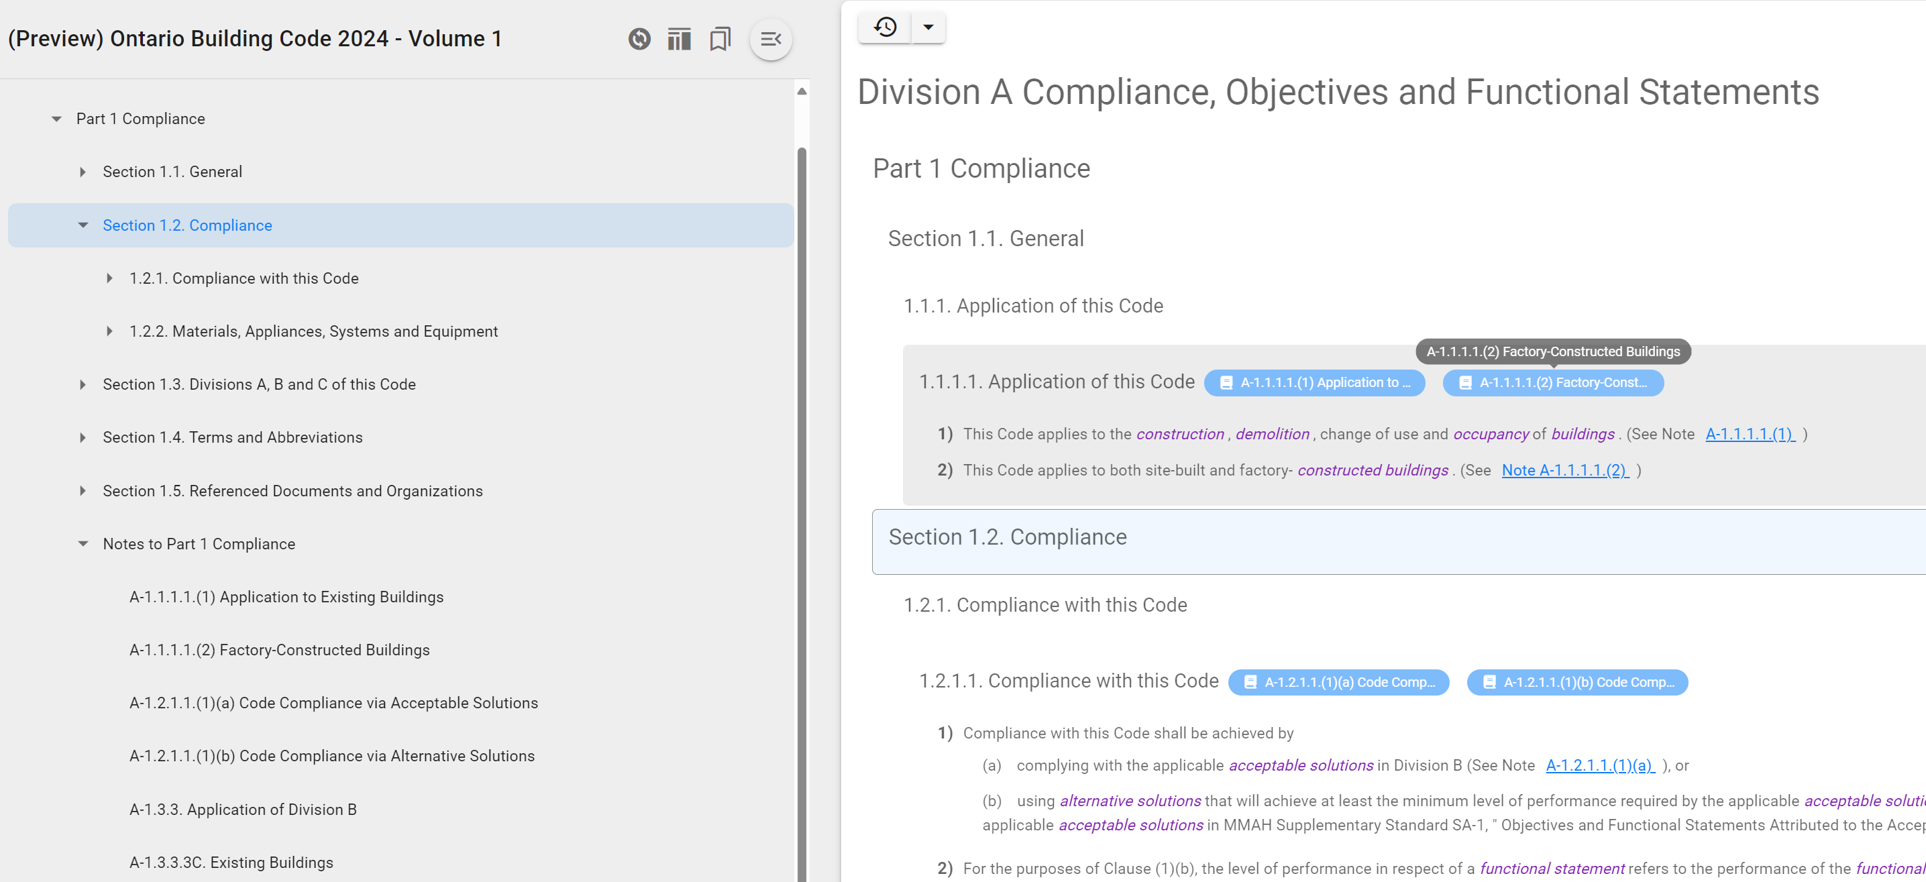Expand Section 1.3. Divisions A, B and C arrow

coord(83,384)
